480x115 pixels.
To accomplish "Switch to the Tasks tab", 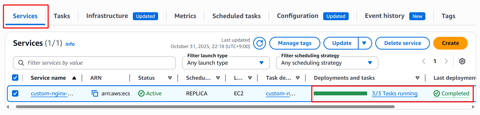I will tap(62, 16).
